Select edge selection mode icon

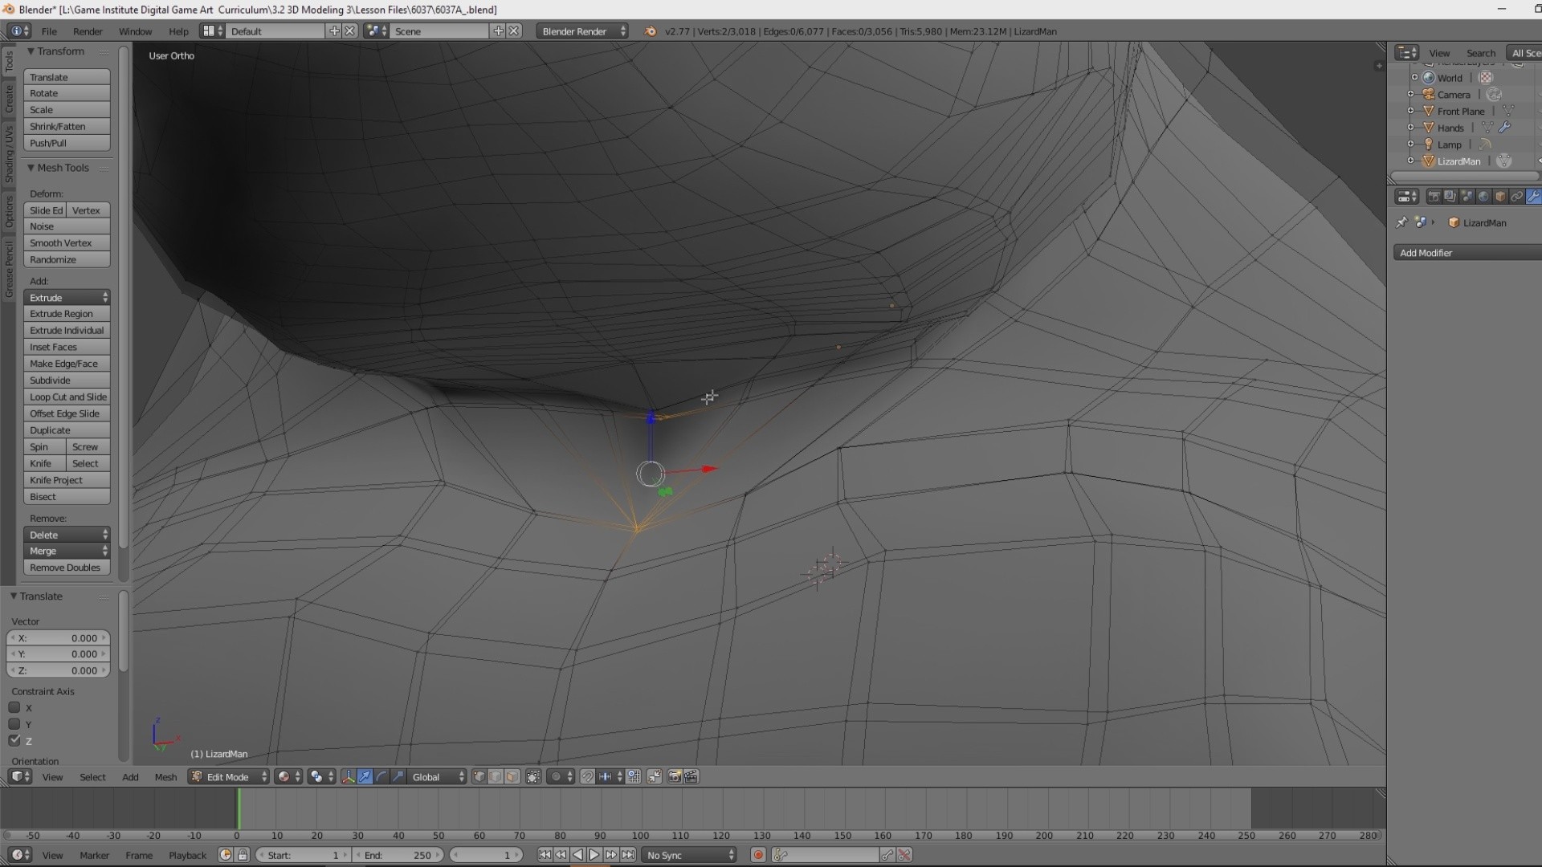click(496, 776)
